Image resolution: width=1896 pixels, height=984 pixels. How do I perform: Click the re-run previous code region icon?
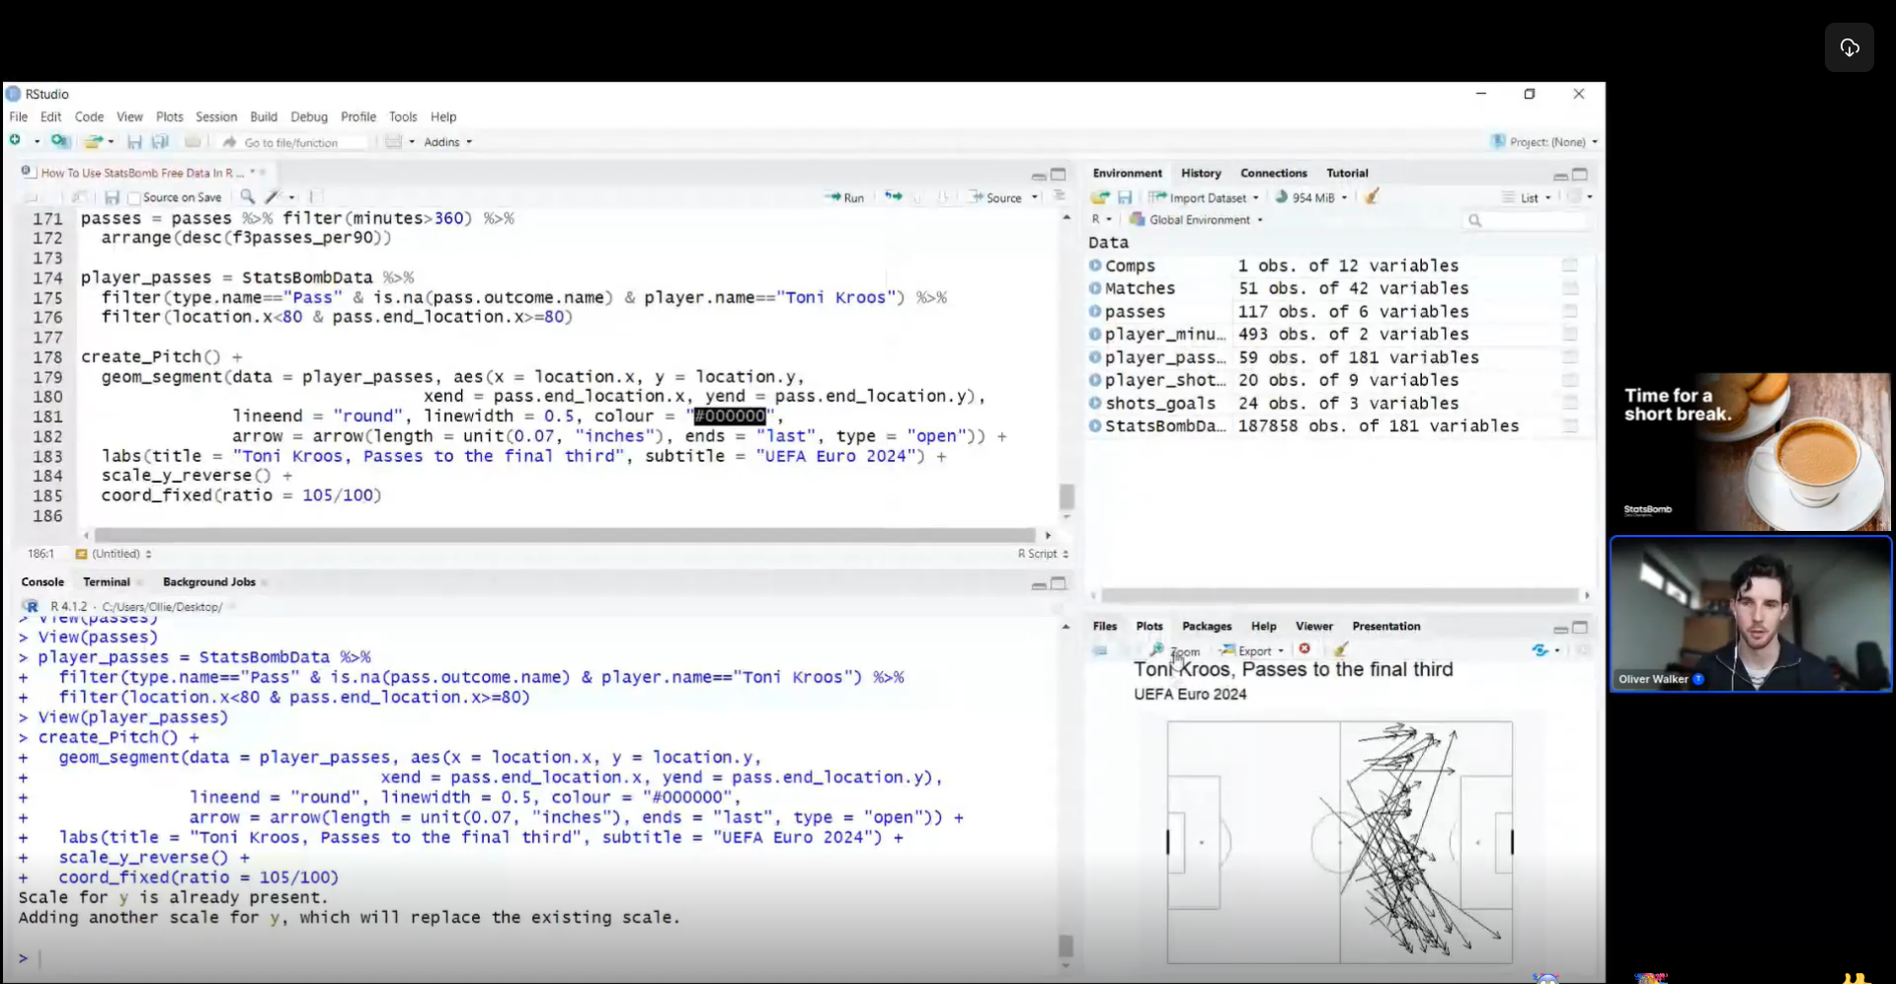(x=893, y=197)
